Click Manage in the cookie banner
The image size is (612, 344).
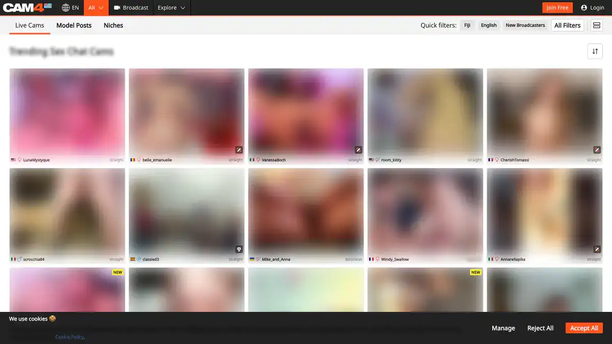pos(503,328)
